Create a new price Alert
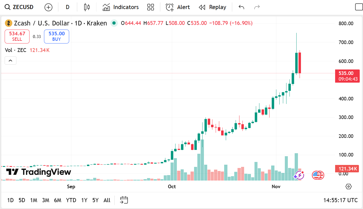This screenshot has width=363, height=209. tap(178, 7)
